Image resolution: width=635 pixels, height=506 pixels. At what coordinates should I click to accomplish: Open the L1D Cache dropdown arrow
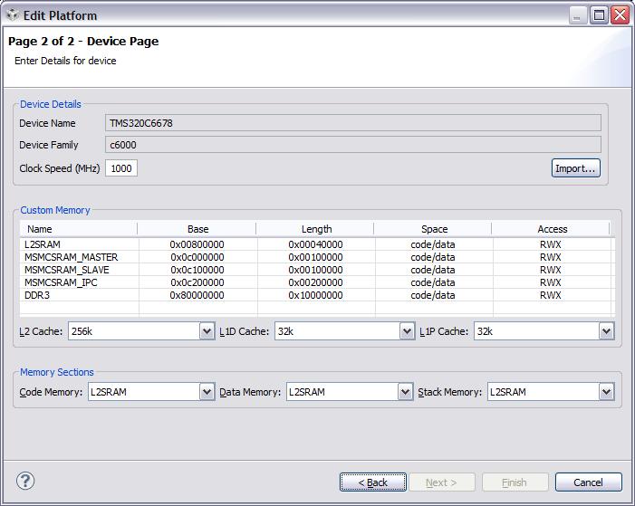tap(407, 331)
